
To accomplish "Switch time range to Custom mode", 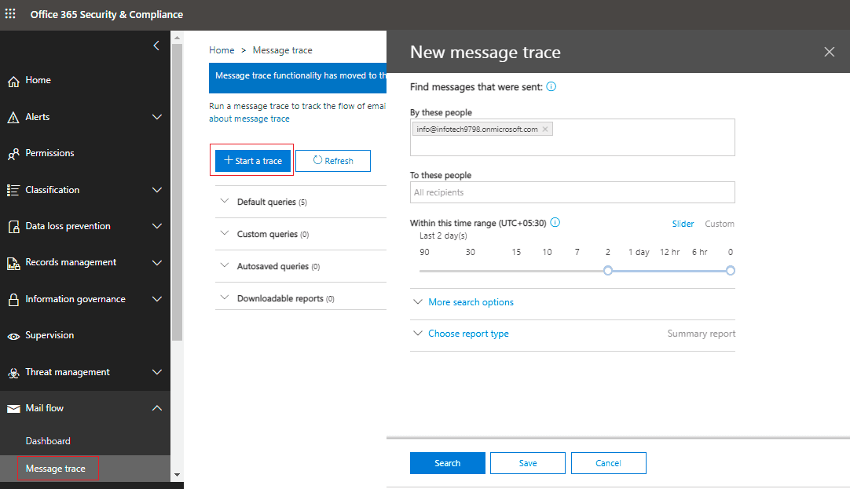I will click(719, 224).
